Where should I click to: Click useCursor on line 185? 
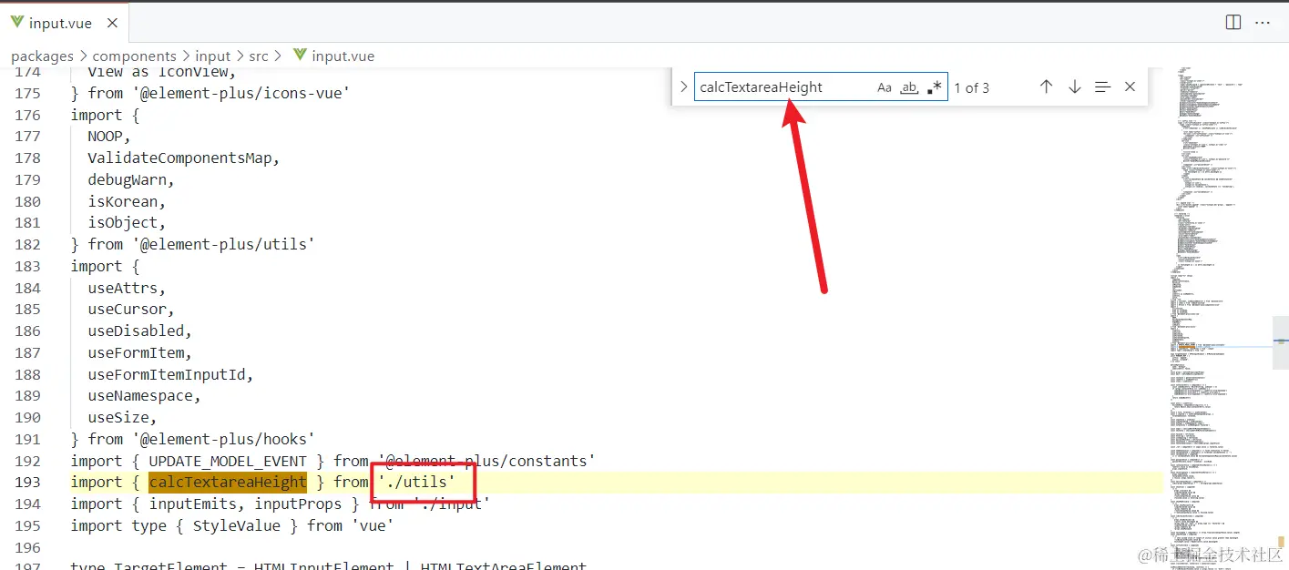(x=127, y=310)
